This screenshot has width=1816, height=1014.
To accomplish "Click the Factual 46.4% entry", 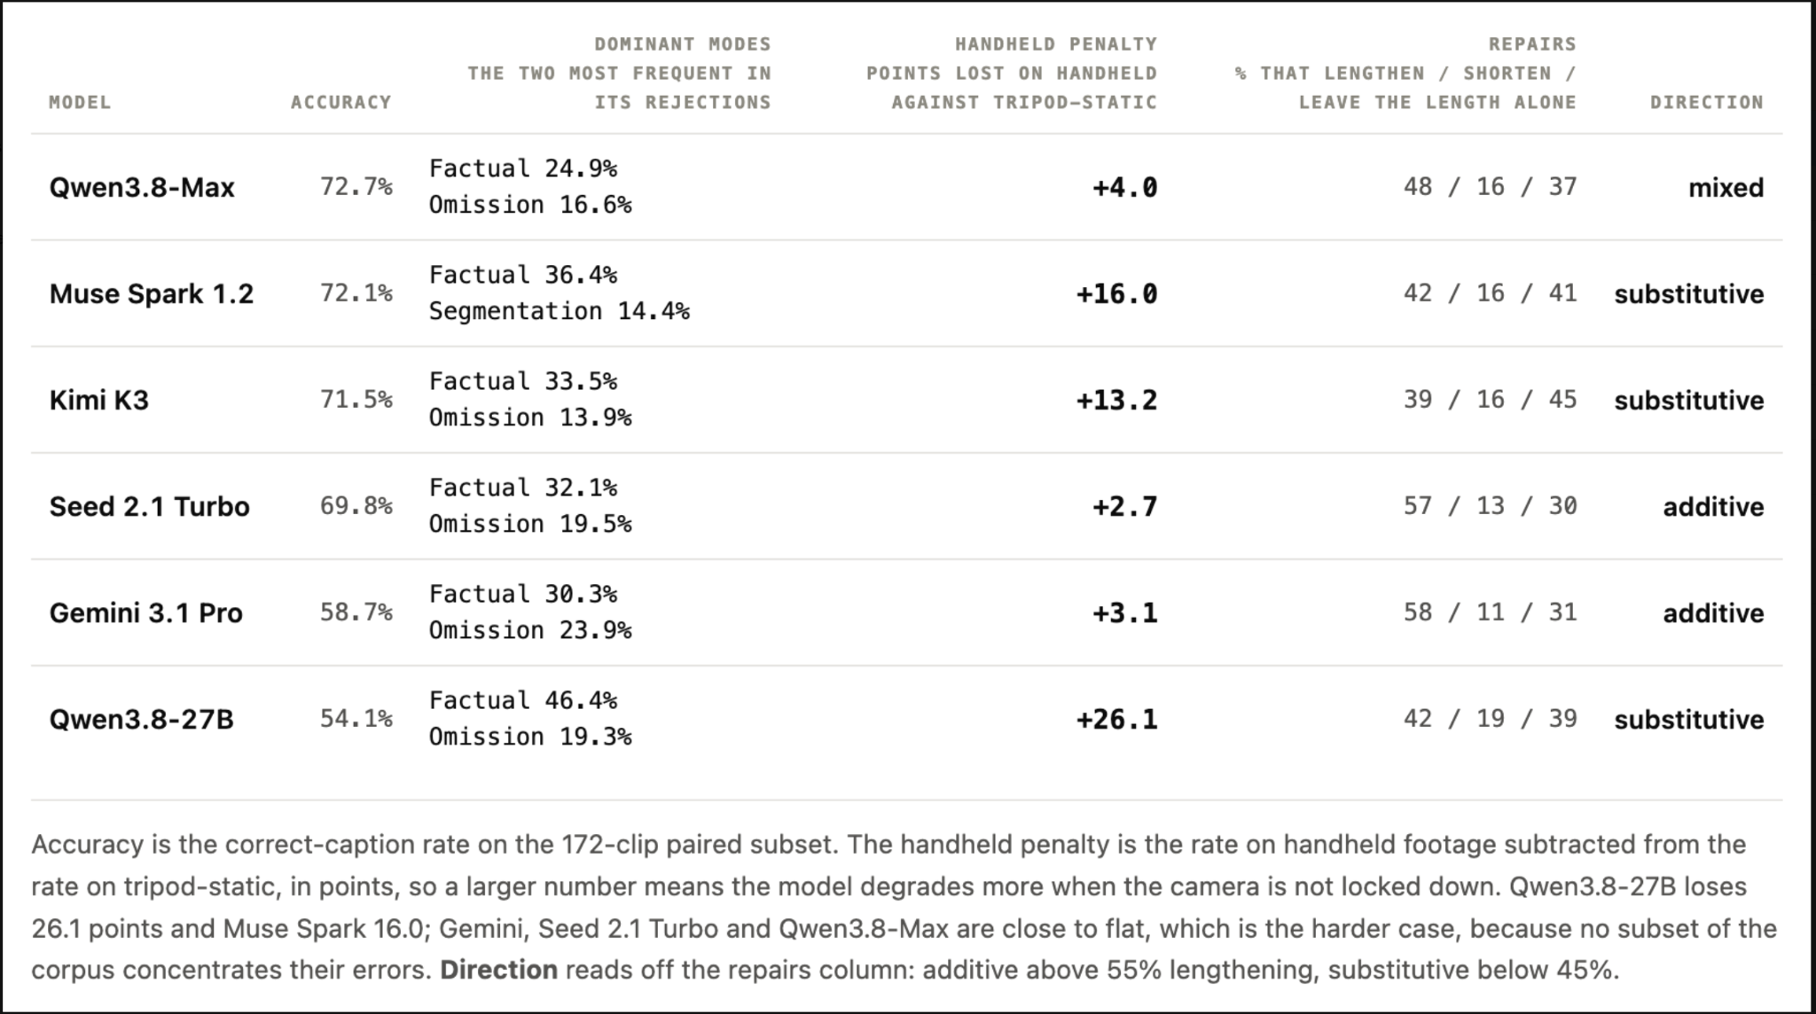I will tap(523, 700).
